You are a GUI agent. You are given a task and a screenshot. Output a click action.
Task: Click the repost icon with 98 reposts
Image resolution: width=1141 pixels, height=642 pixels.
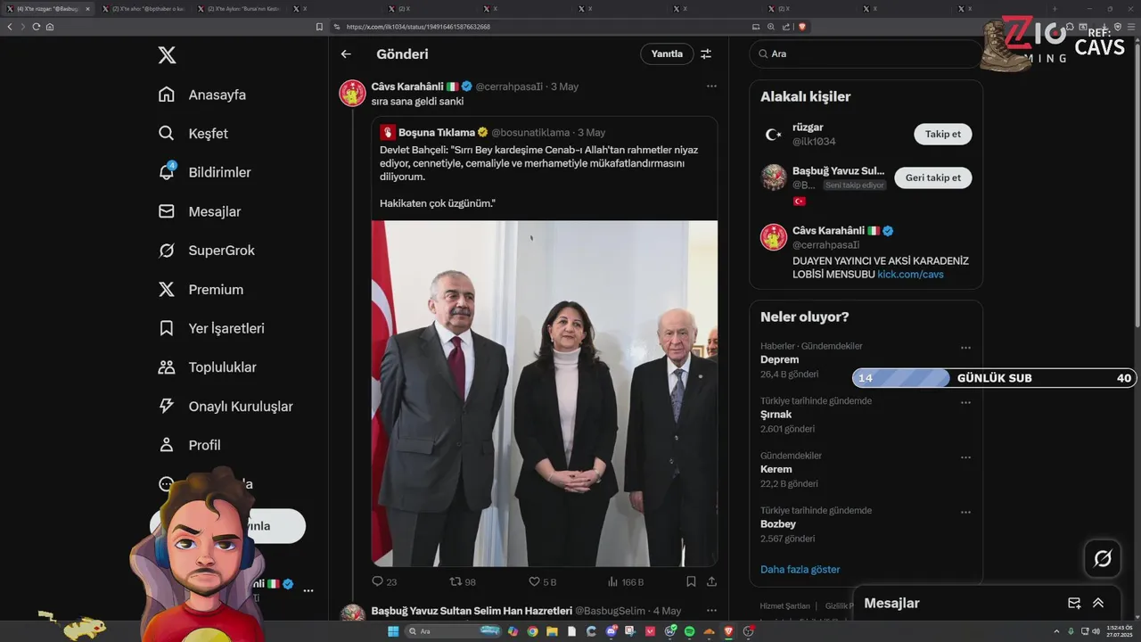tap(456, 581)
